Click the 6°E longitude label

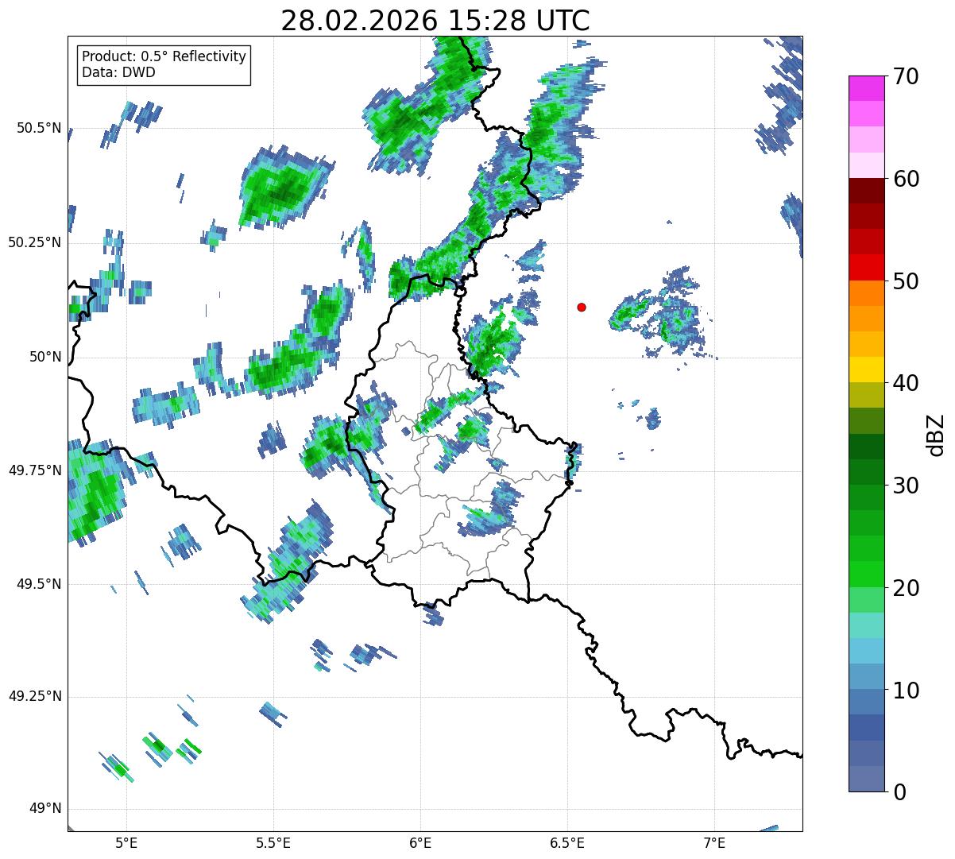click(420, 842)
